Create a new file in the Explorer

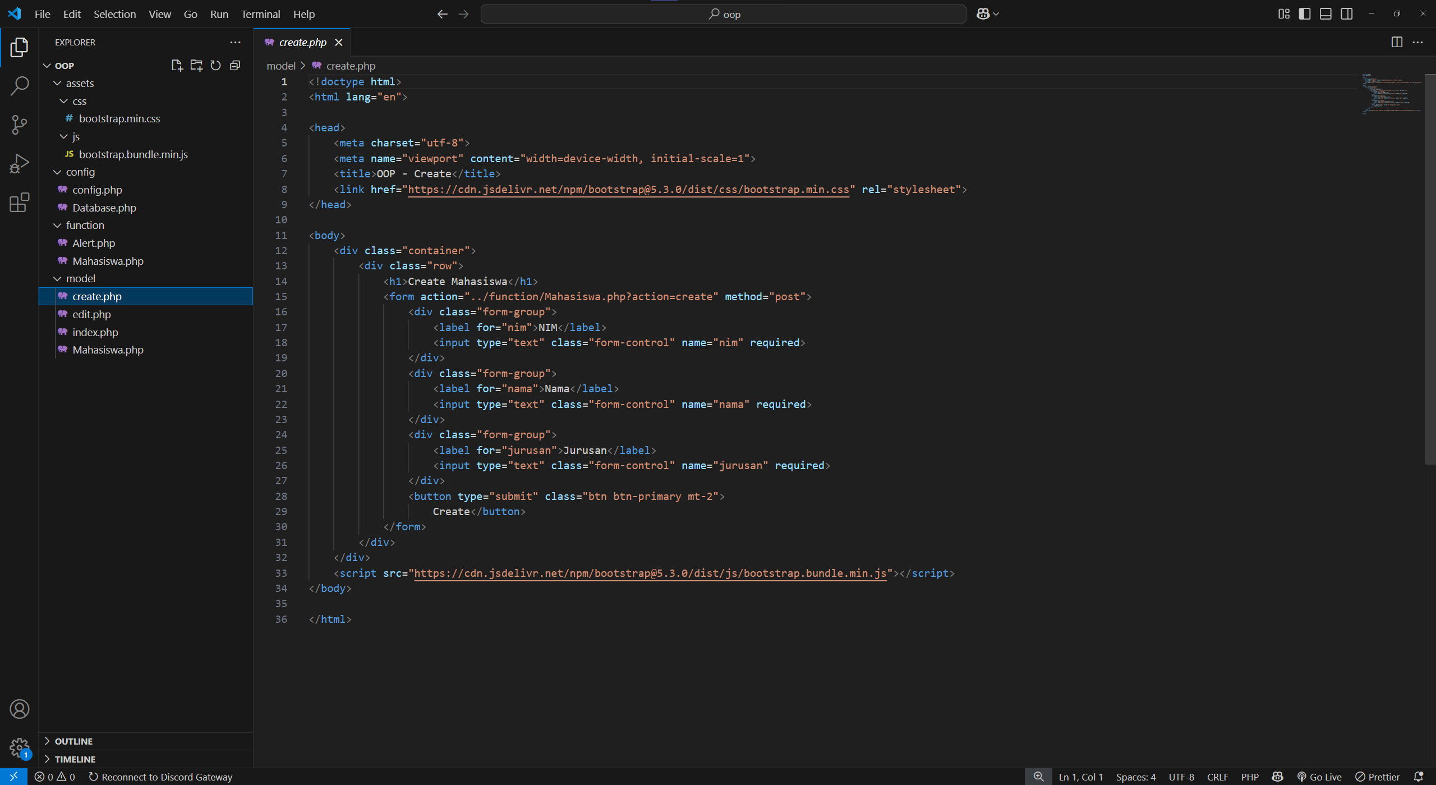click(x=177, y=65)
